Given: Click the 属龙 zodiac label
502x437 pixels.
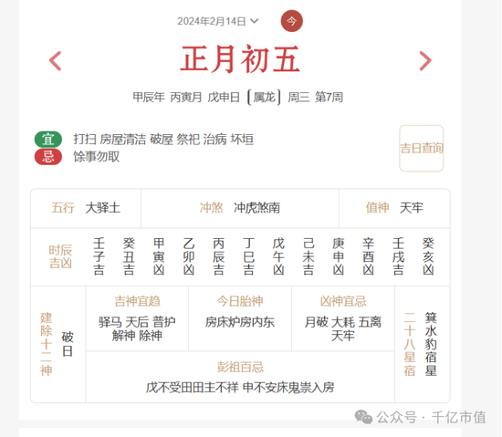Looking at the screenshot, I should click(264, 97).
